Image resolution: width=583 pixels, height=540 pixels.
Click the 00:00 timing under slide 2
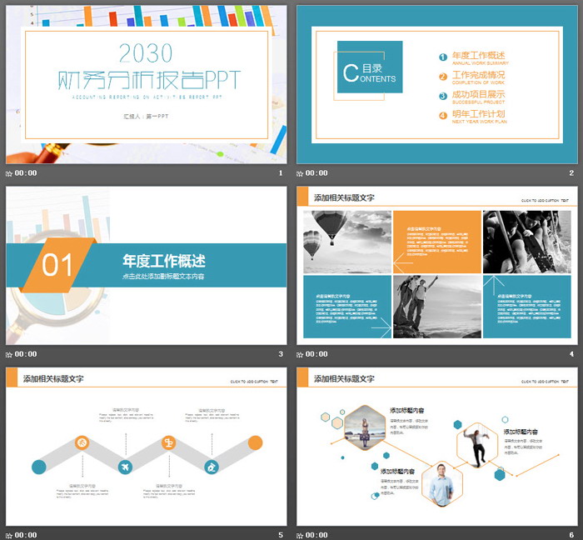[x=316, y=173]
